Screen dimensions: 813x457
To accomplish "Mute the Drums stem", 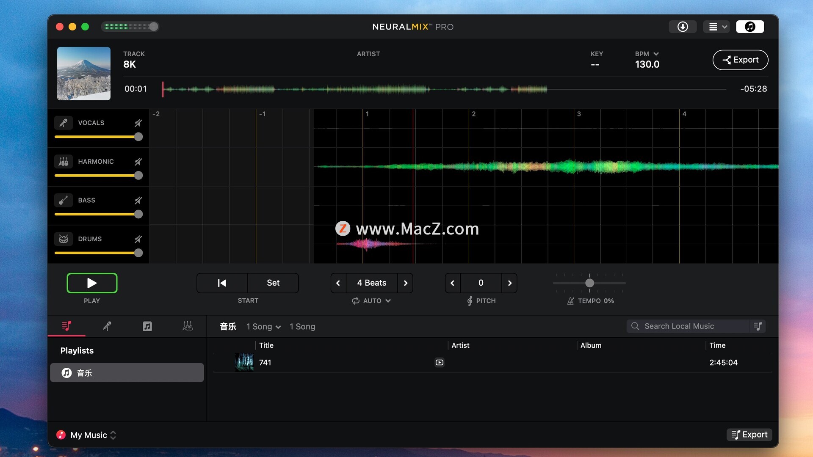I will [x=138, y=239].
